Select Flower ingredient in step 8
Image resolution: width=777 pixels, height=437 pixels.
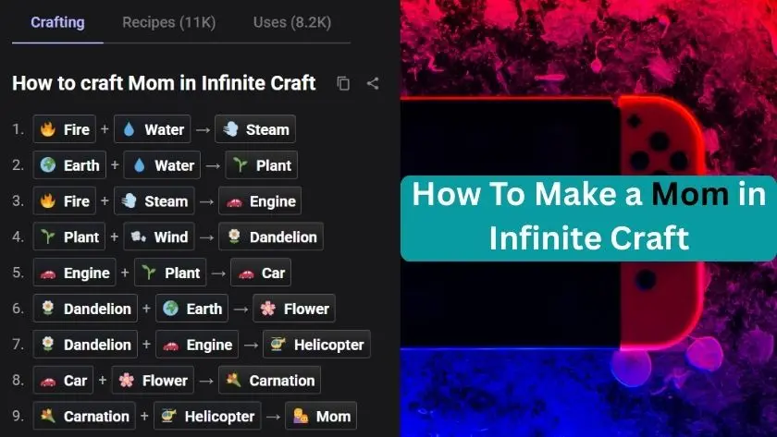[x=154, y=380]
